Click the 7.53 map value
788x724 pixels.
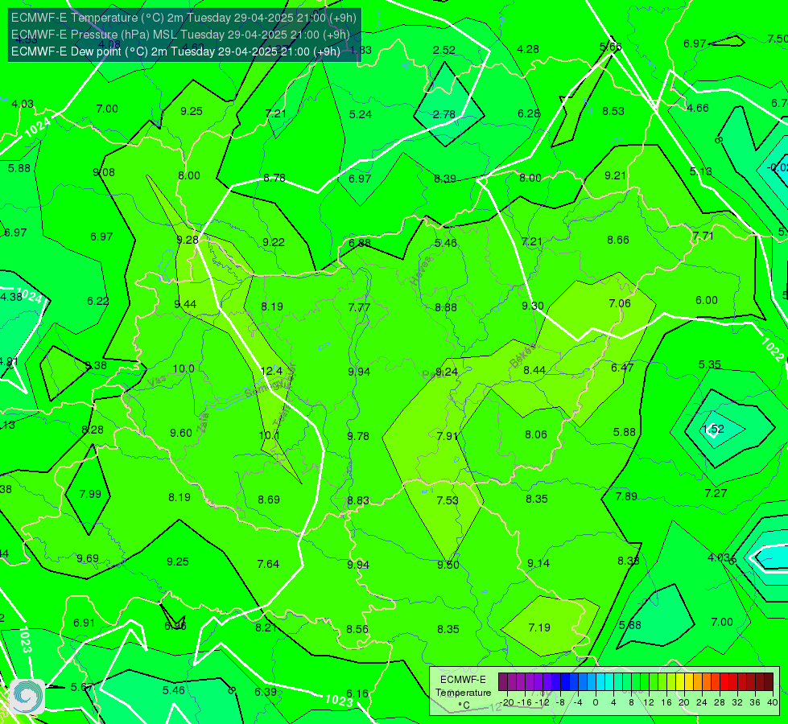pos(448,500)
